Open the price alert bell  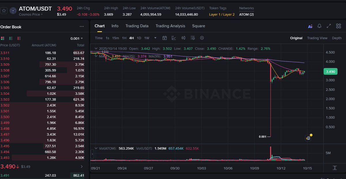point(319,26)
